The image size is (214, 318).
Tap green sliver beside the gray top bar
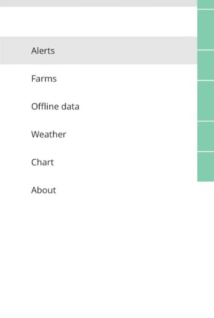point(205,4)
